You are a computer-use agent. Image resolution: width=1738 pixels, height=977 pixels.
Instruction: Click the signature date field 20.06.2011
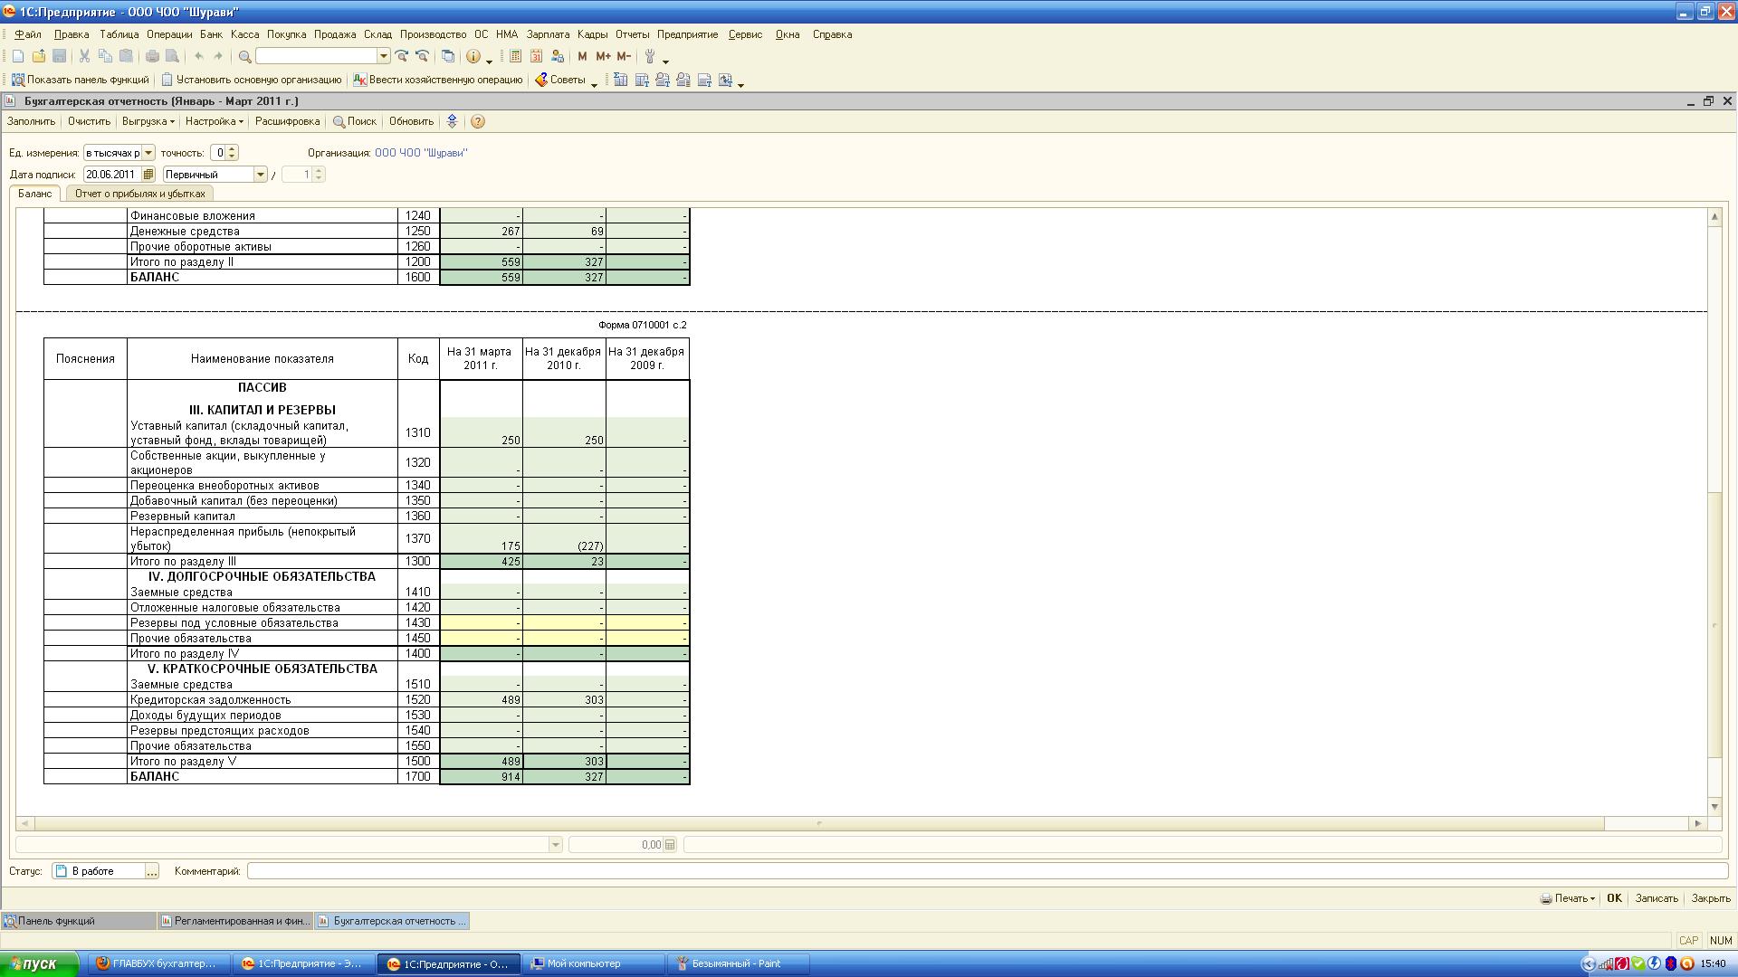pyautogui.click(x=112, y=175)
